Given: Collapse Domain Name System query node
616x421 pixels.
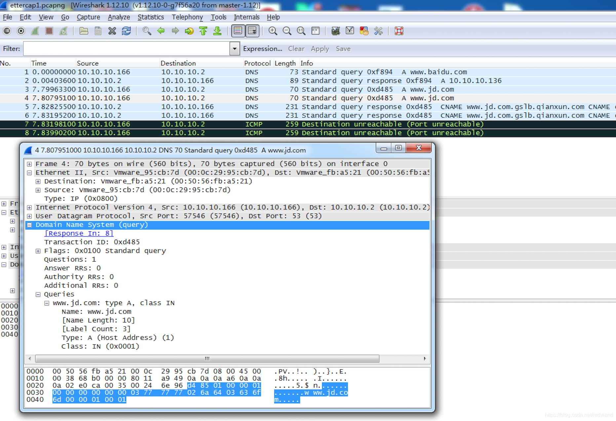Looking at the screenshot, I should [x=29, y=225].
